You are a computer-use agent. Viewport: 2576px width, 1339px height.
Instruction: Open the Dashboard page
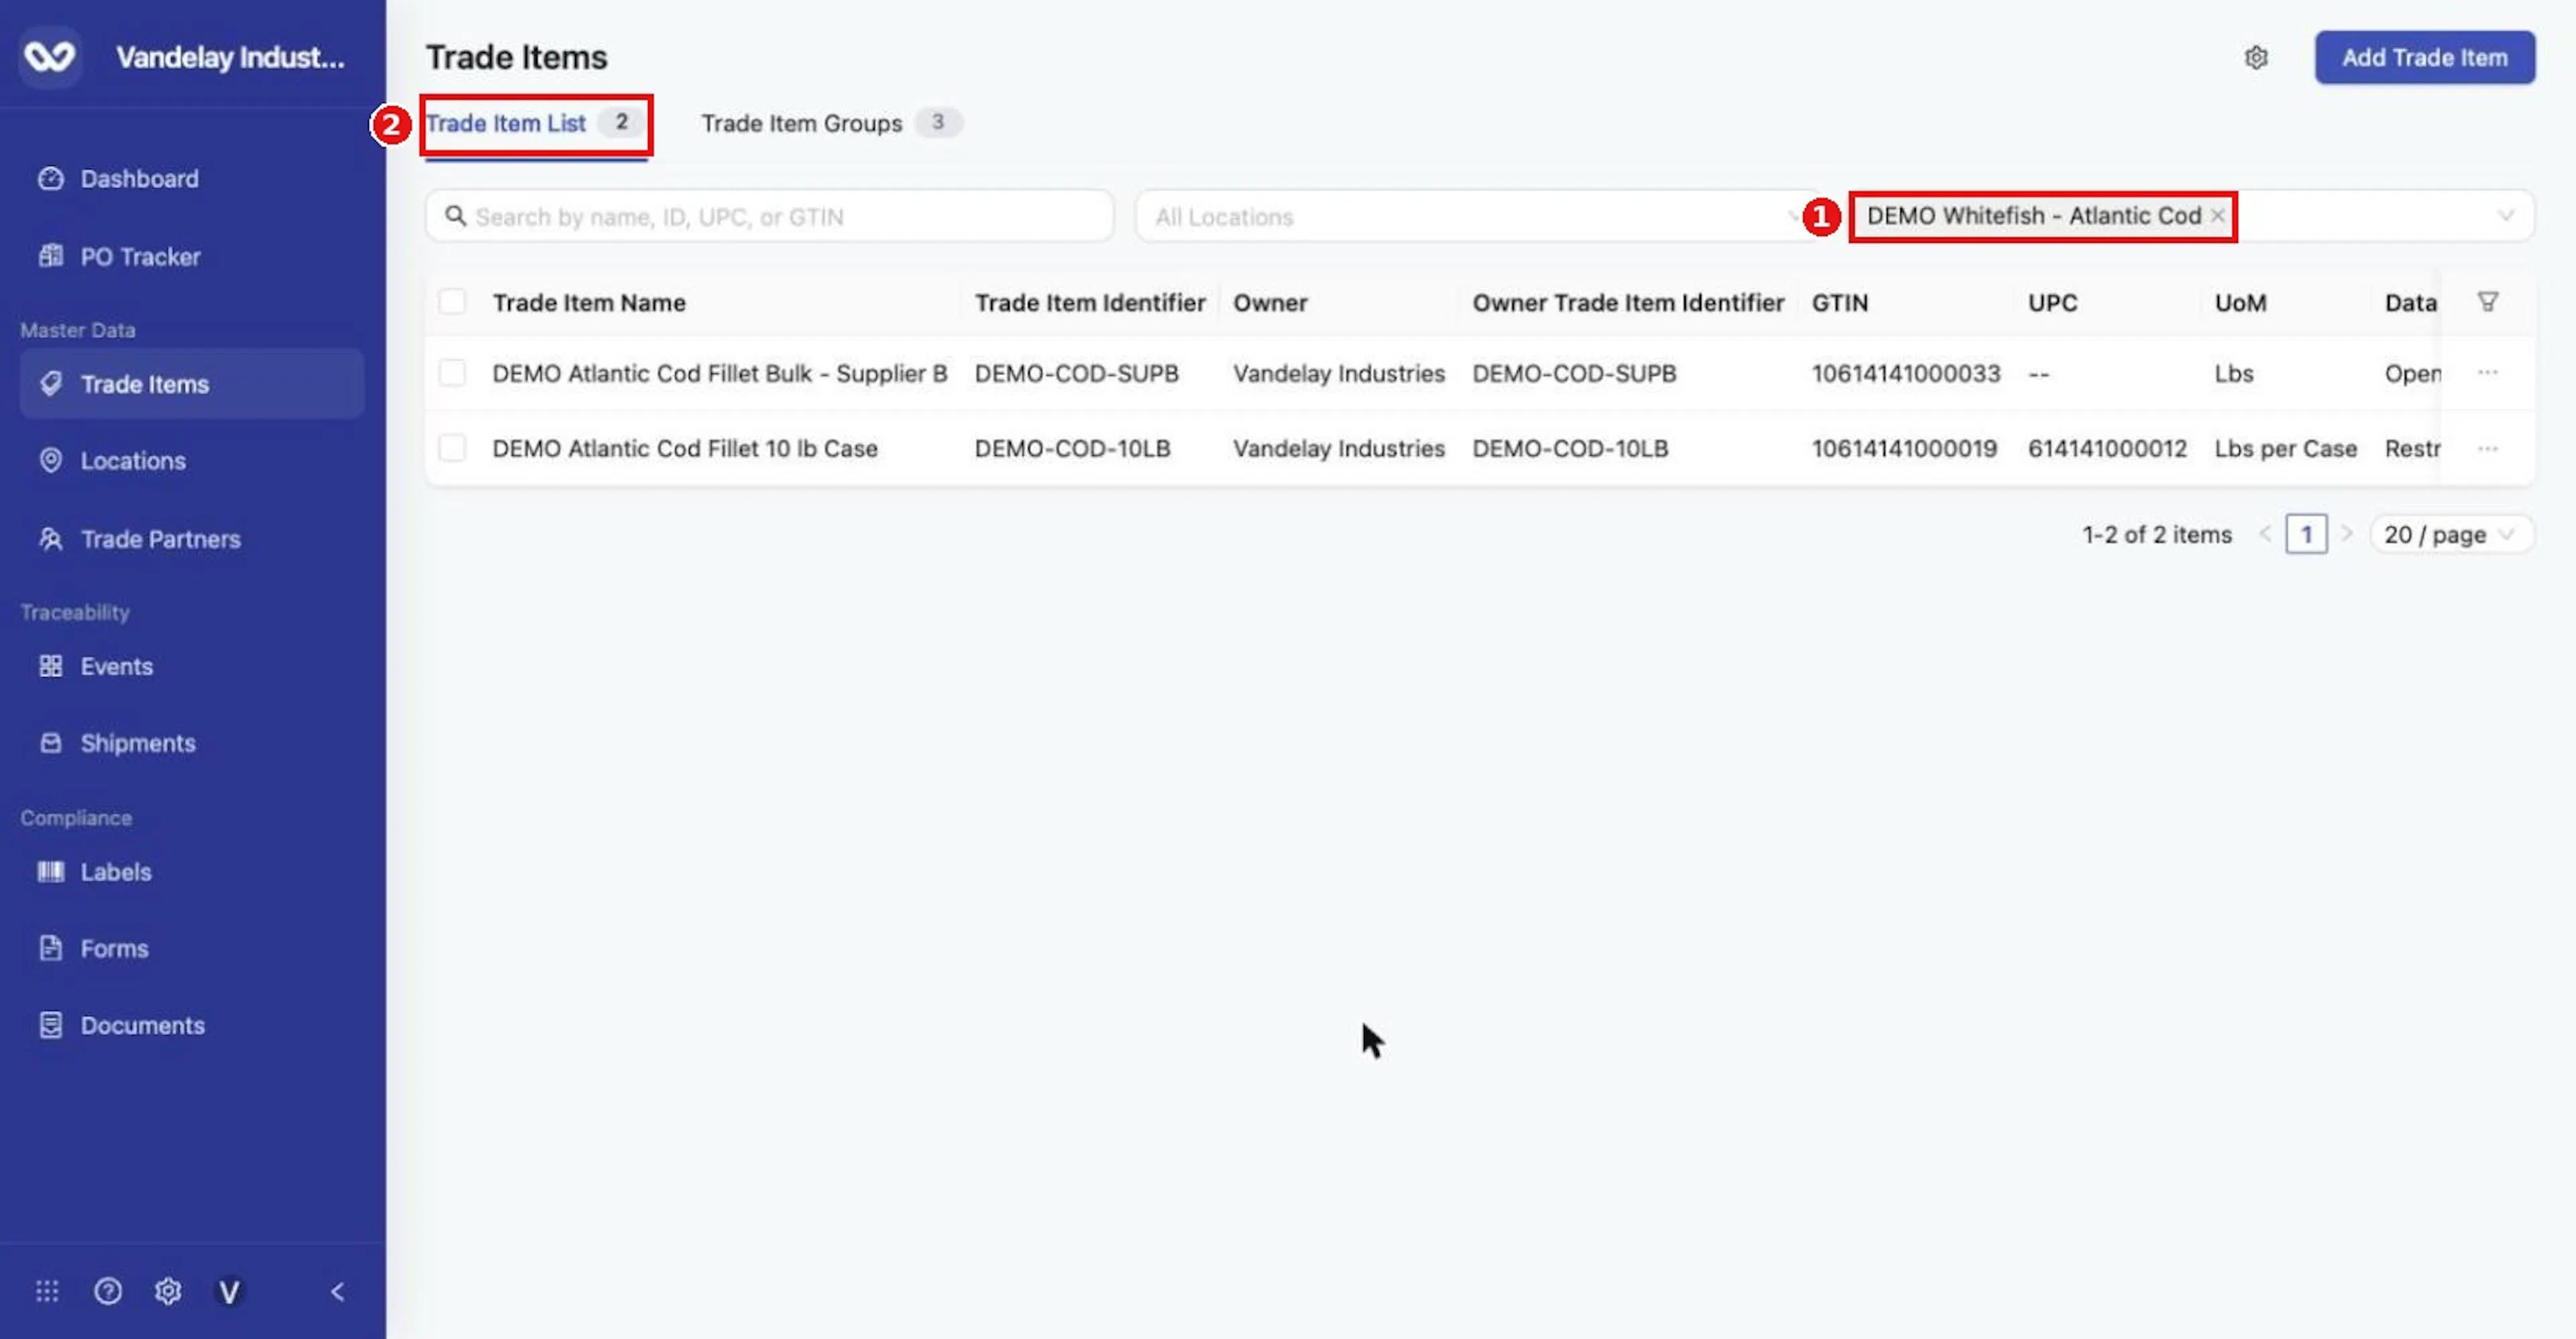click(x=139, y=178)
